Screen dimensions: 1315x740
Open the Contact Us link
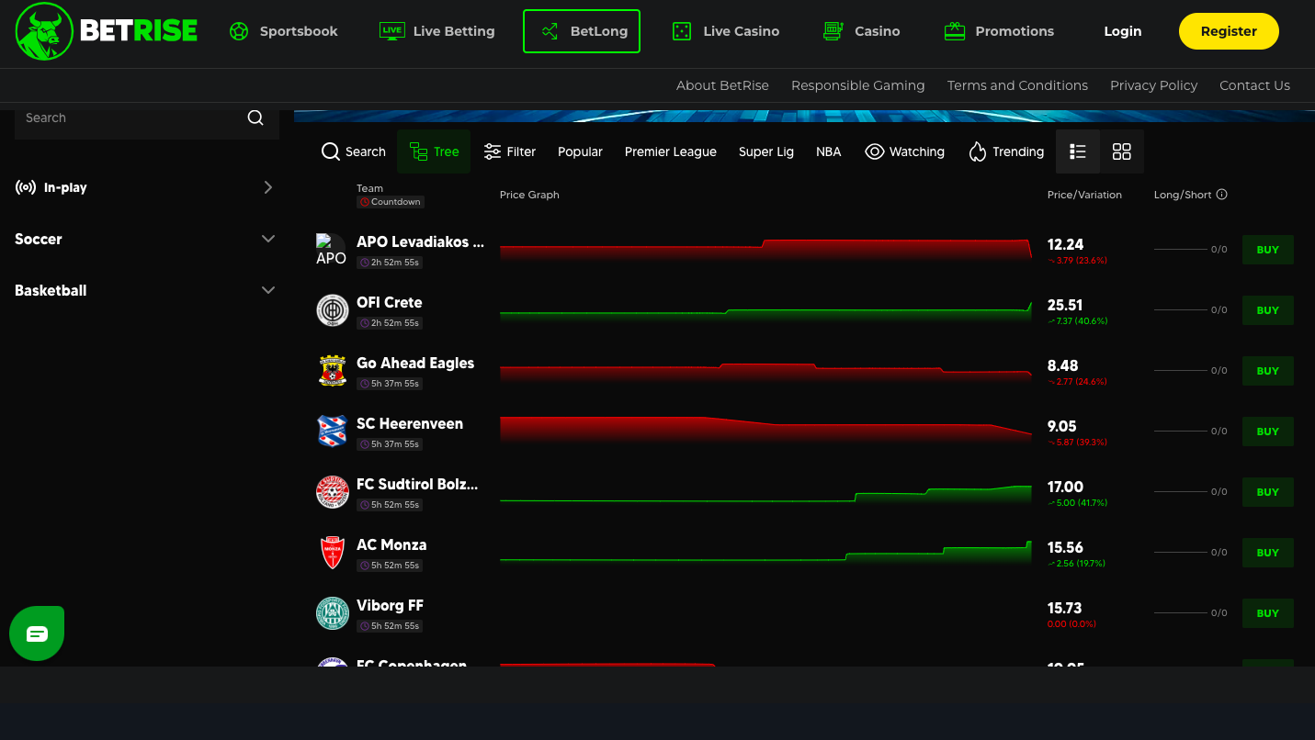[1254, 85]
